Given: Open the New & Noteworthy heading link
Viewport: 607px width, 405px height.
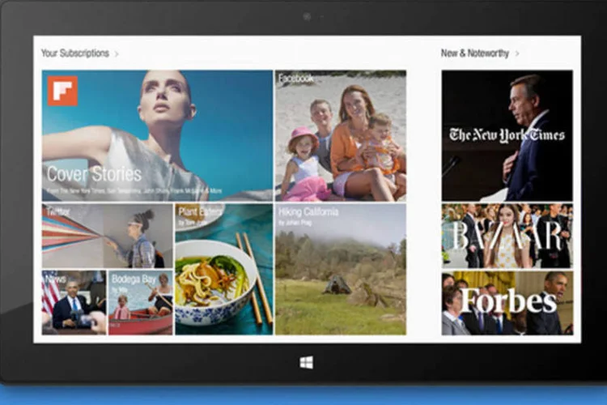Looking at the screenshot, I should (475, 53).
